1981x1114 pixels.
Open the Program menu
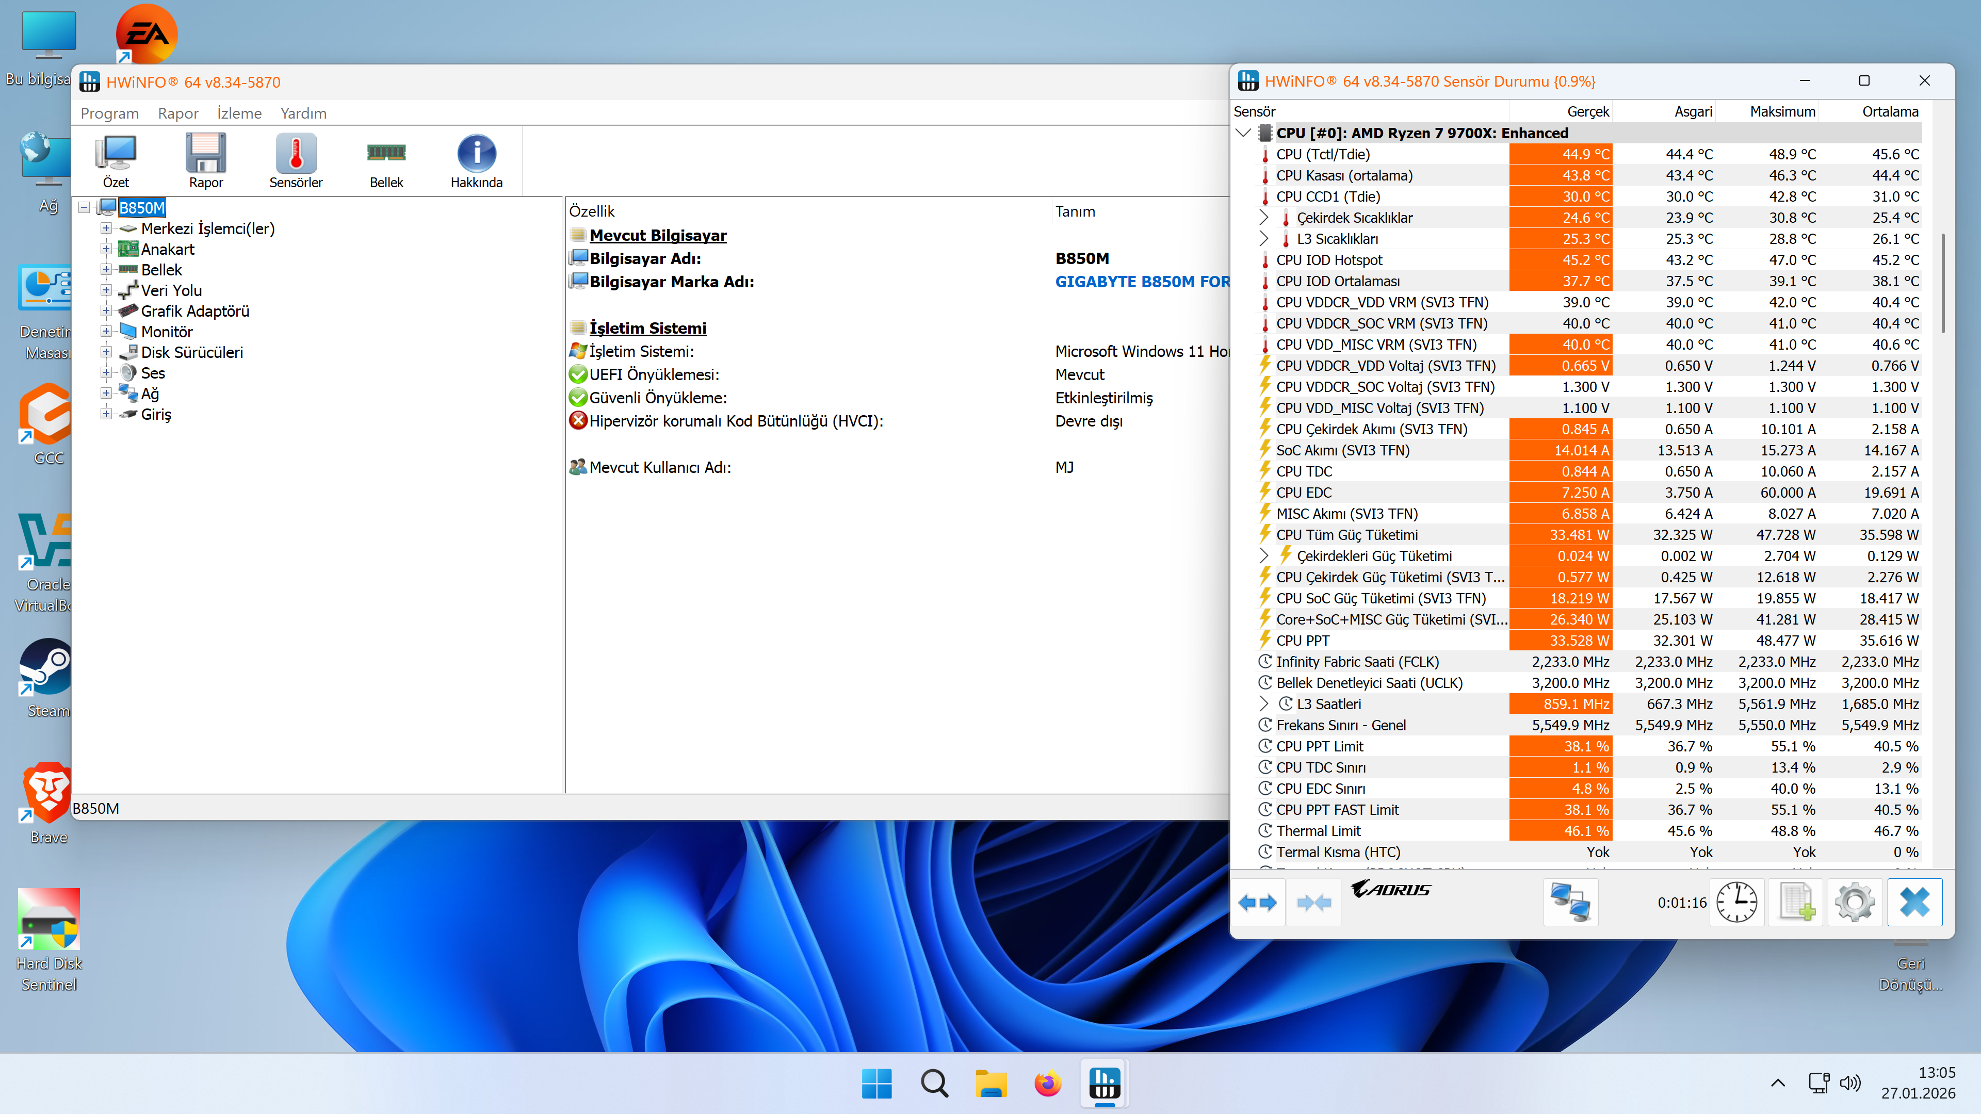pyautogui.click(x=110, y=113)
